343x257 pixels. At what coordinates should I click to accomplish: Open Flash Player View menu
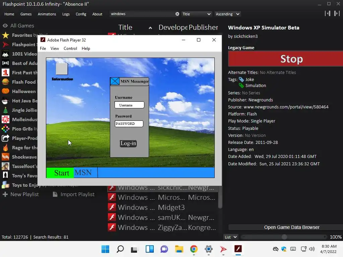pos(55,49)
